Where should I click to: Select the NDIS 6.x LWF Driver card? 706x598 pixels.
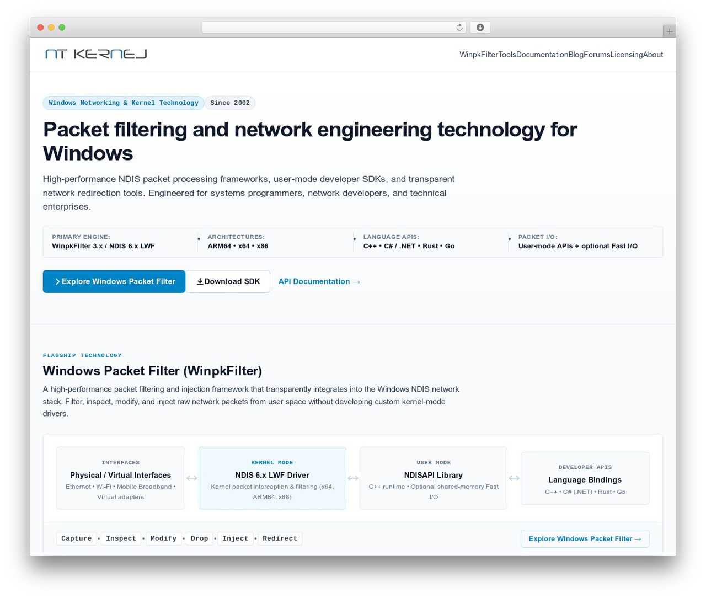pyautogui.click(x=272, y=478)
